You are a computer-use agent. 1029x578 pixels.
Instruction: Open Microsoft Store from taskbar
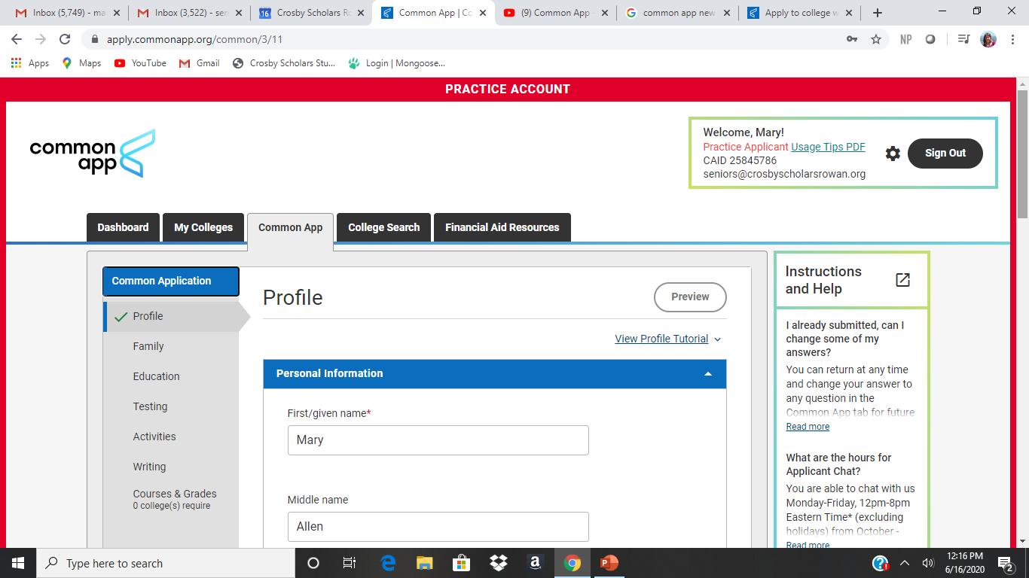coord(461,563)
